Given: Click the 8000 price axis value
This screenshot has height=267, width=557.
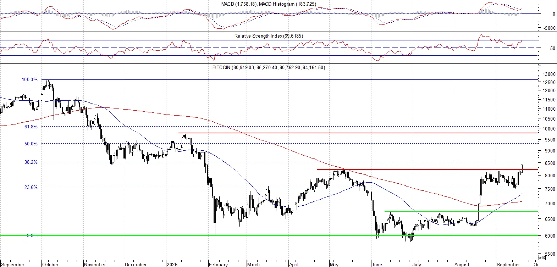Looking at the screenshot, I should [x=550, y=176].
